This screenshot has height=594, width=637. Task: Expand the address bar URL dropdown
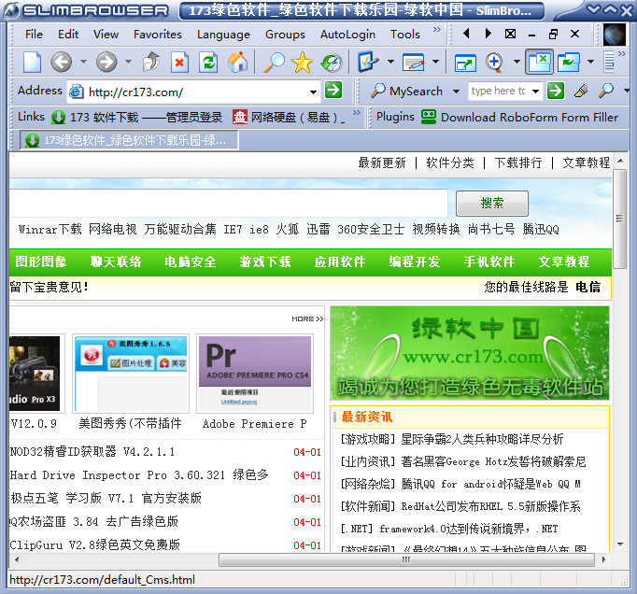[x=313, y=92]
